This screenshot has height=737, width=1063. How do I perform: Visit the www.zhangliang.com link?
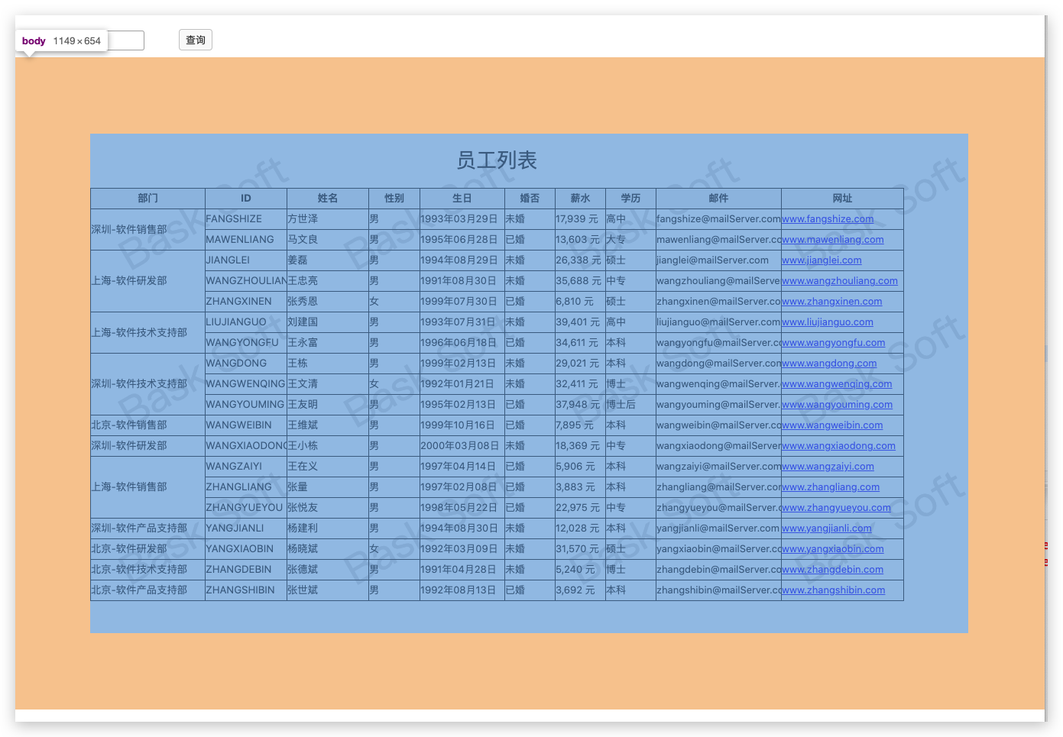click(x=831, y=487)
